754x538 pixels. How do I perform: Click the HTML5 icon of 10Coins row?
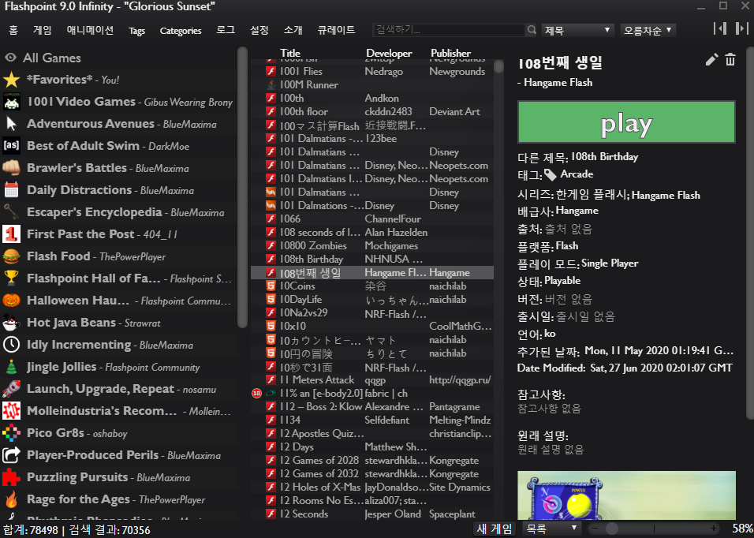[x=271, y=286]
